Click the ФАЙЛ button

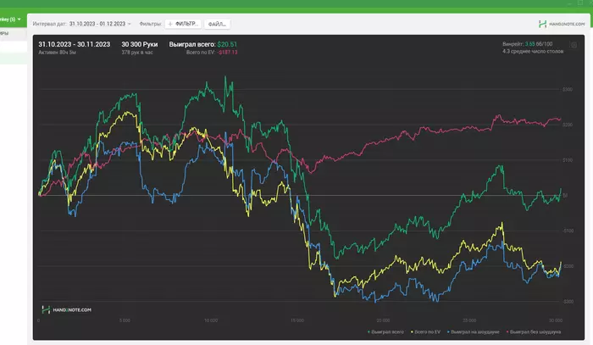coord(217,25)
